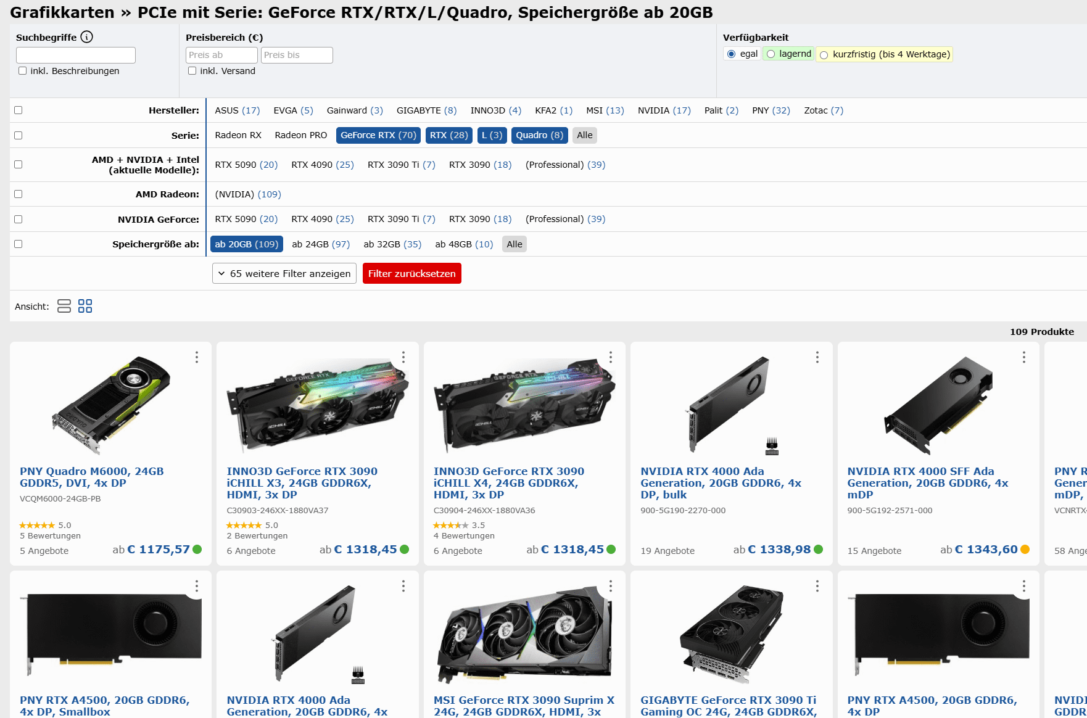This screenshot has height=718, width=1087.
Task: Click orange availability dot on RTX 4000 SFF Ada
Action: [1025, 550]
